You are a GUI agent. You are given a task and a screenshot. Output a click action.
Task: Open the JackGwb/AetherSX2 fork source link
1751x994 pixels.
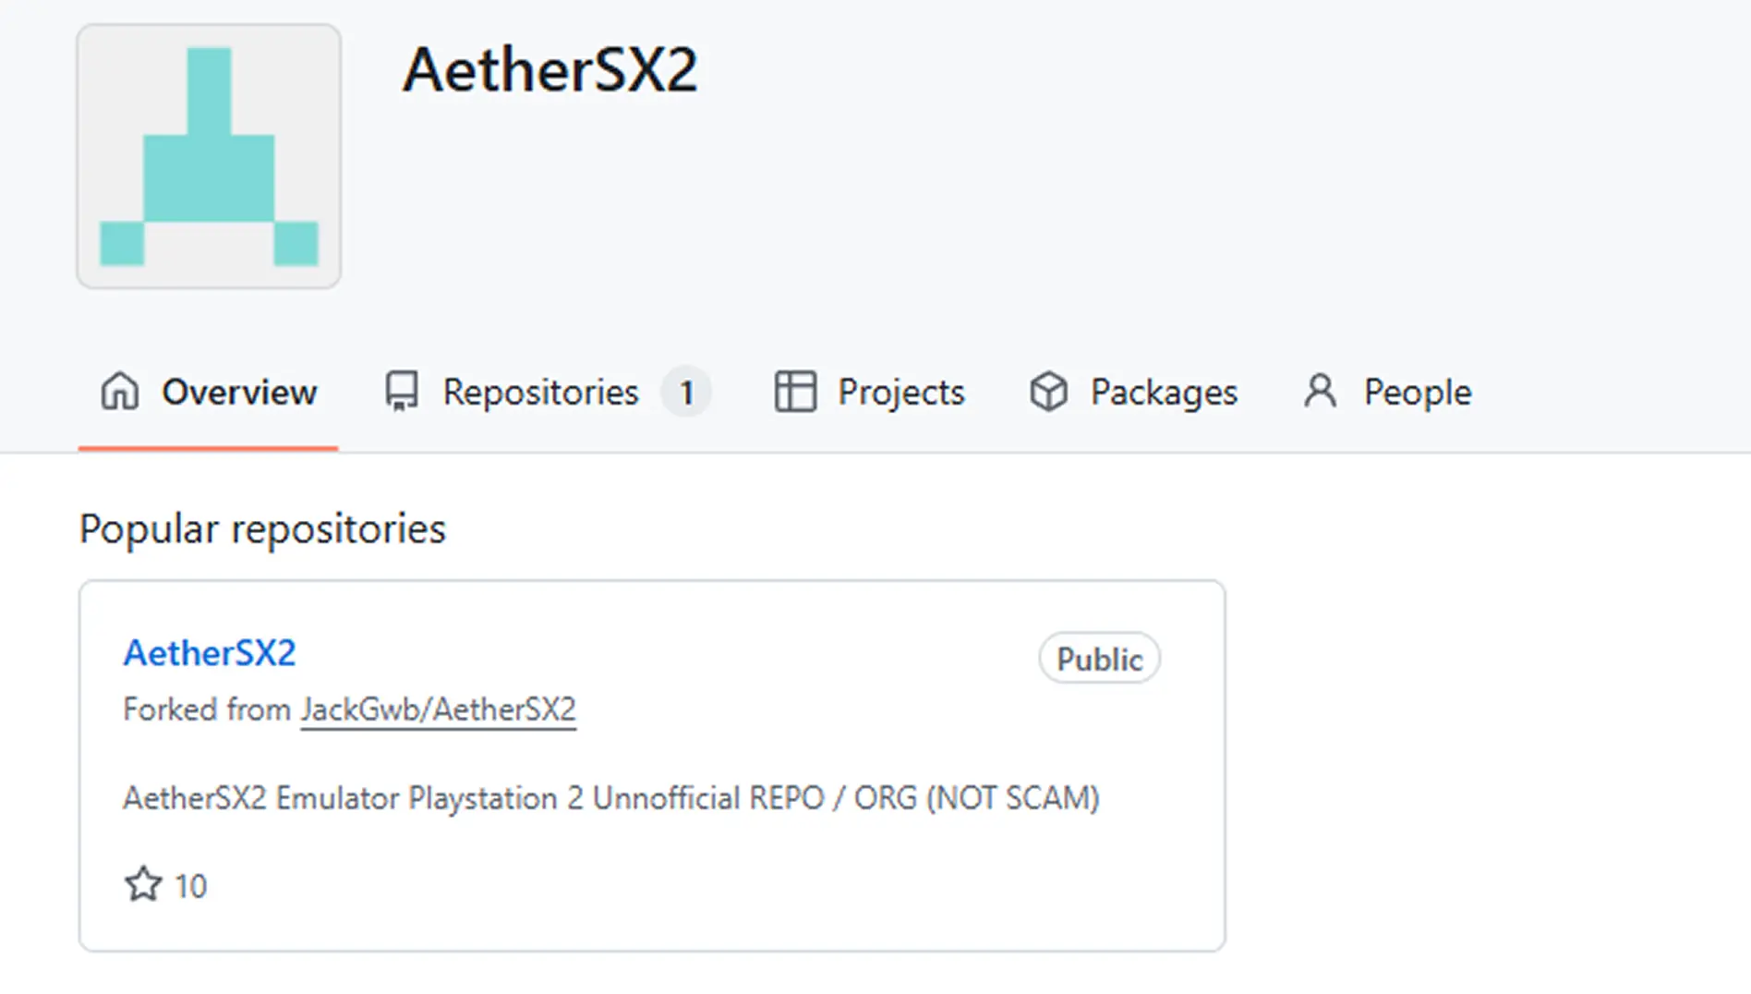pos(438,709)
